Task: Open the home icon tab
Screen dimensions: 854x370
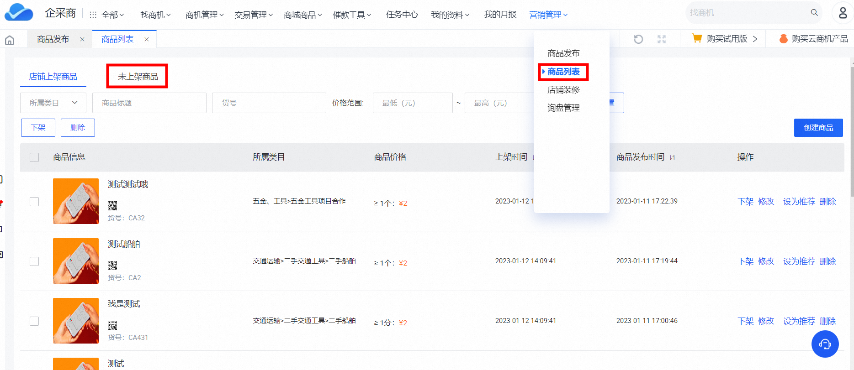Action: [10, 40]
